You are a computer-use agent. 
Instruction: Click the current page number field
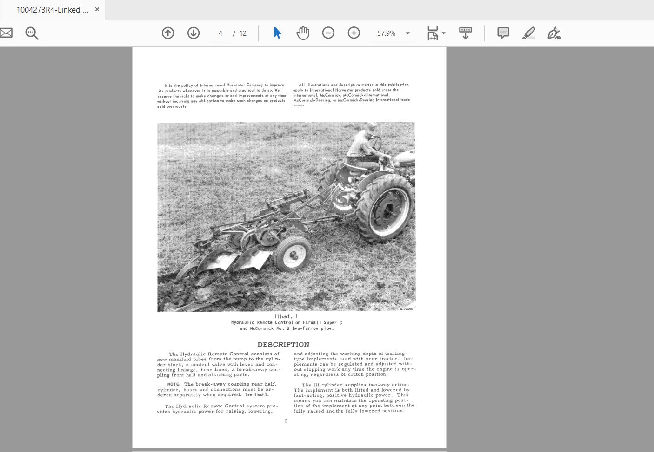pyautogui.click(x=220, y=33)
